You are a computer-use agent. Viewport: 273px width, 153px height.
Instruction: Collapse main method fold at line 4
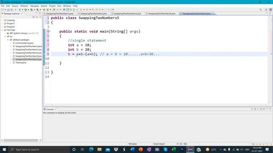[x=50, y=31]
